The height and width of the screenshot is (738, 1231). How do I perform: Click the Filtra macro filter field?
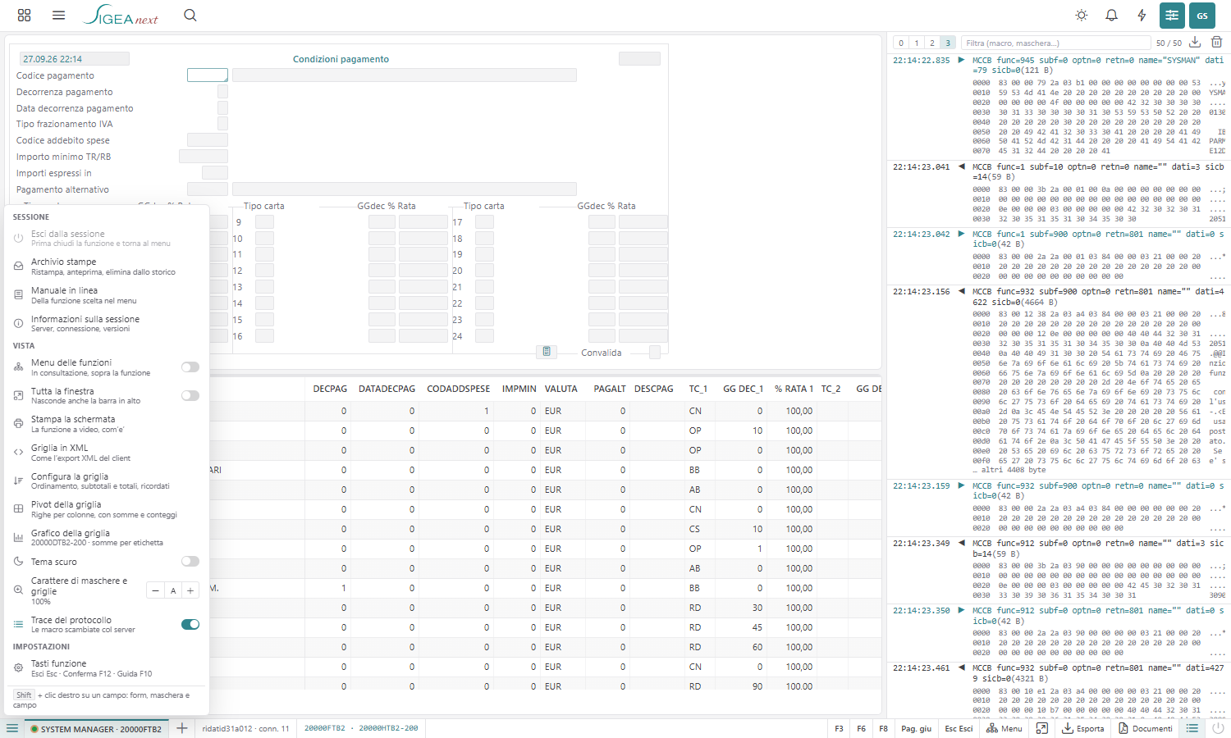[x=1055, y=43]
